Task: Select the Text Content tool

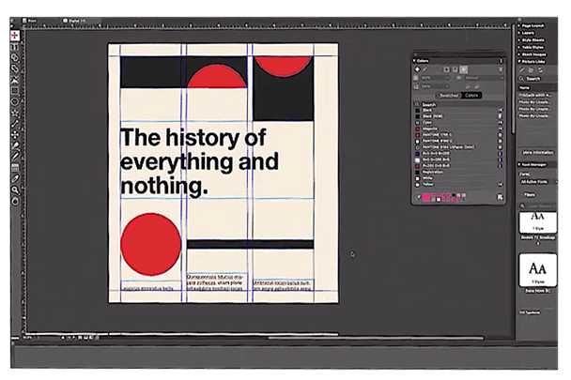Action: [15, 46]
